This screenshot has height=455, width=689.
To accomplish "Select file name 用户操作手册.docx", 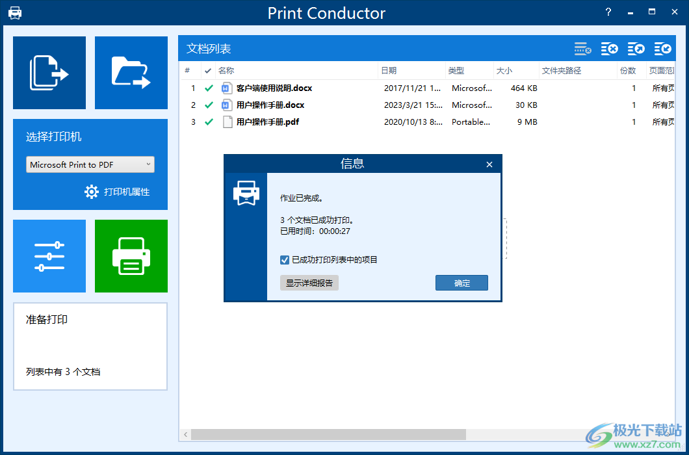I will [270, 105].
